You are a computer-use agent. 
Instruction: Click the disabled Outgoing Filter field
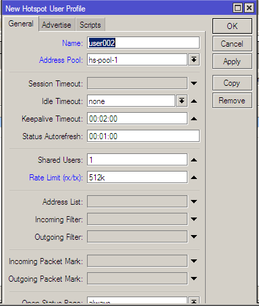(137, 236)
